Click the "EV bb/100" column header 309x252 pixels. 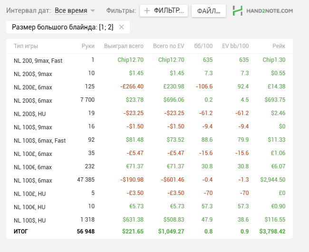[235, 46]
